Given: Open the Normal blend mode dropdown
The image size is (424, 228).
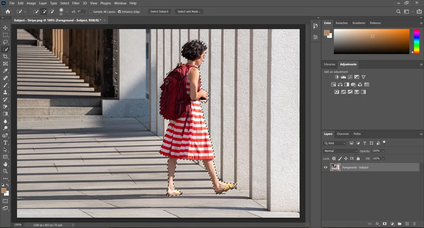Looking at the screenshot, I should tap(340, 151).
